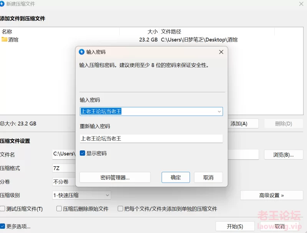Click the 开始(S) start button
Screen dimensions: 307x233
(x=235, y=226)
